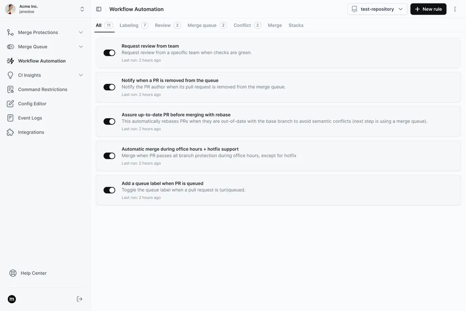Disable the Request review from team rule
The image size is (466, 311).
[110, 52]
